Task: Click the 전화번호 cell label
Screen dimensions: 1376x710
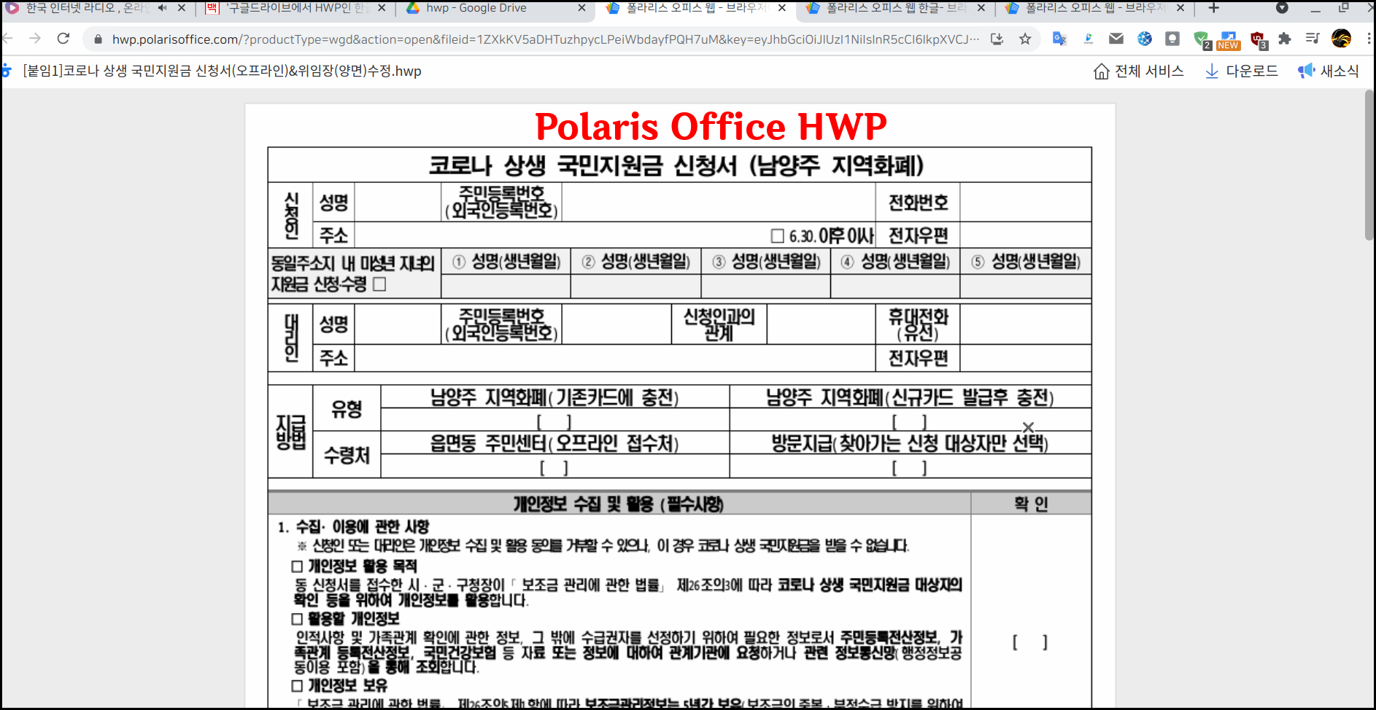Action: click(918, 203)
